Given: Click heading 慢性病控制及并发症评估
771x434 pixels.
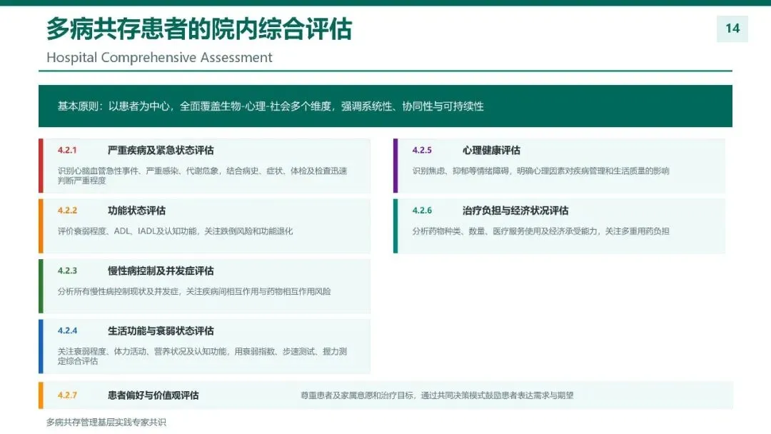Looking at the screenshot, I should 161,271.
